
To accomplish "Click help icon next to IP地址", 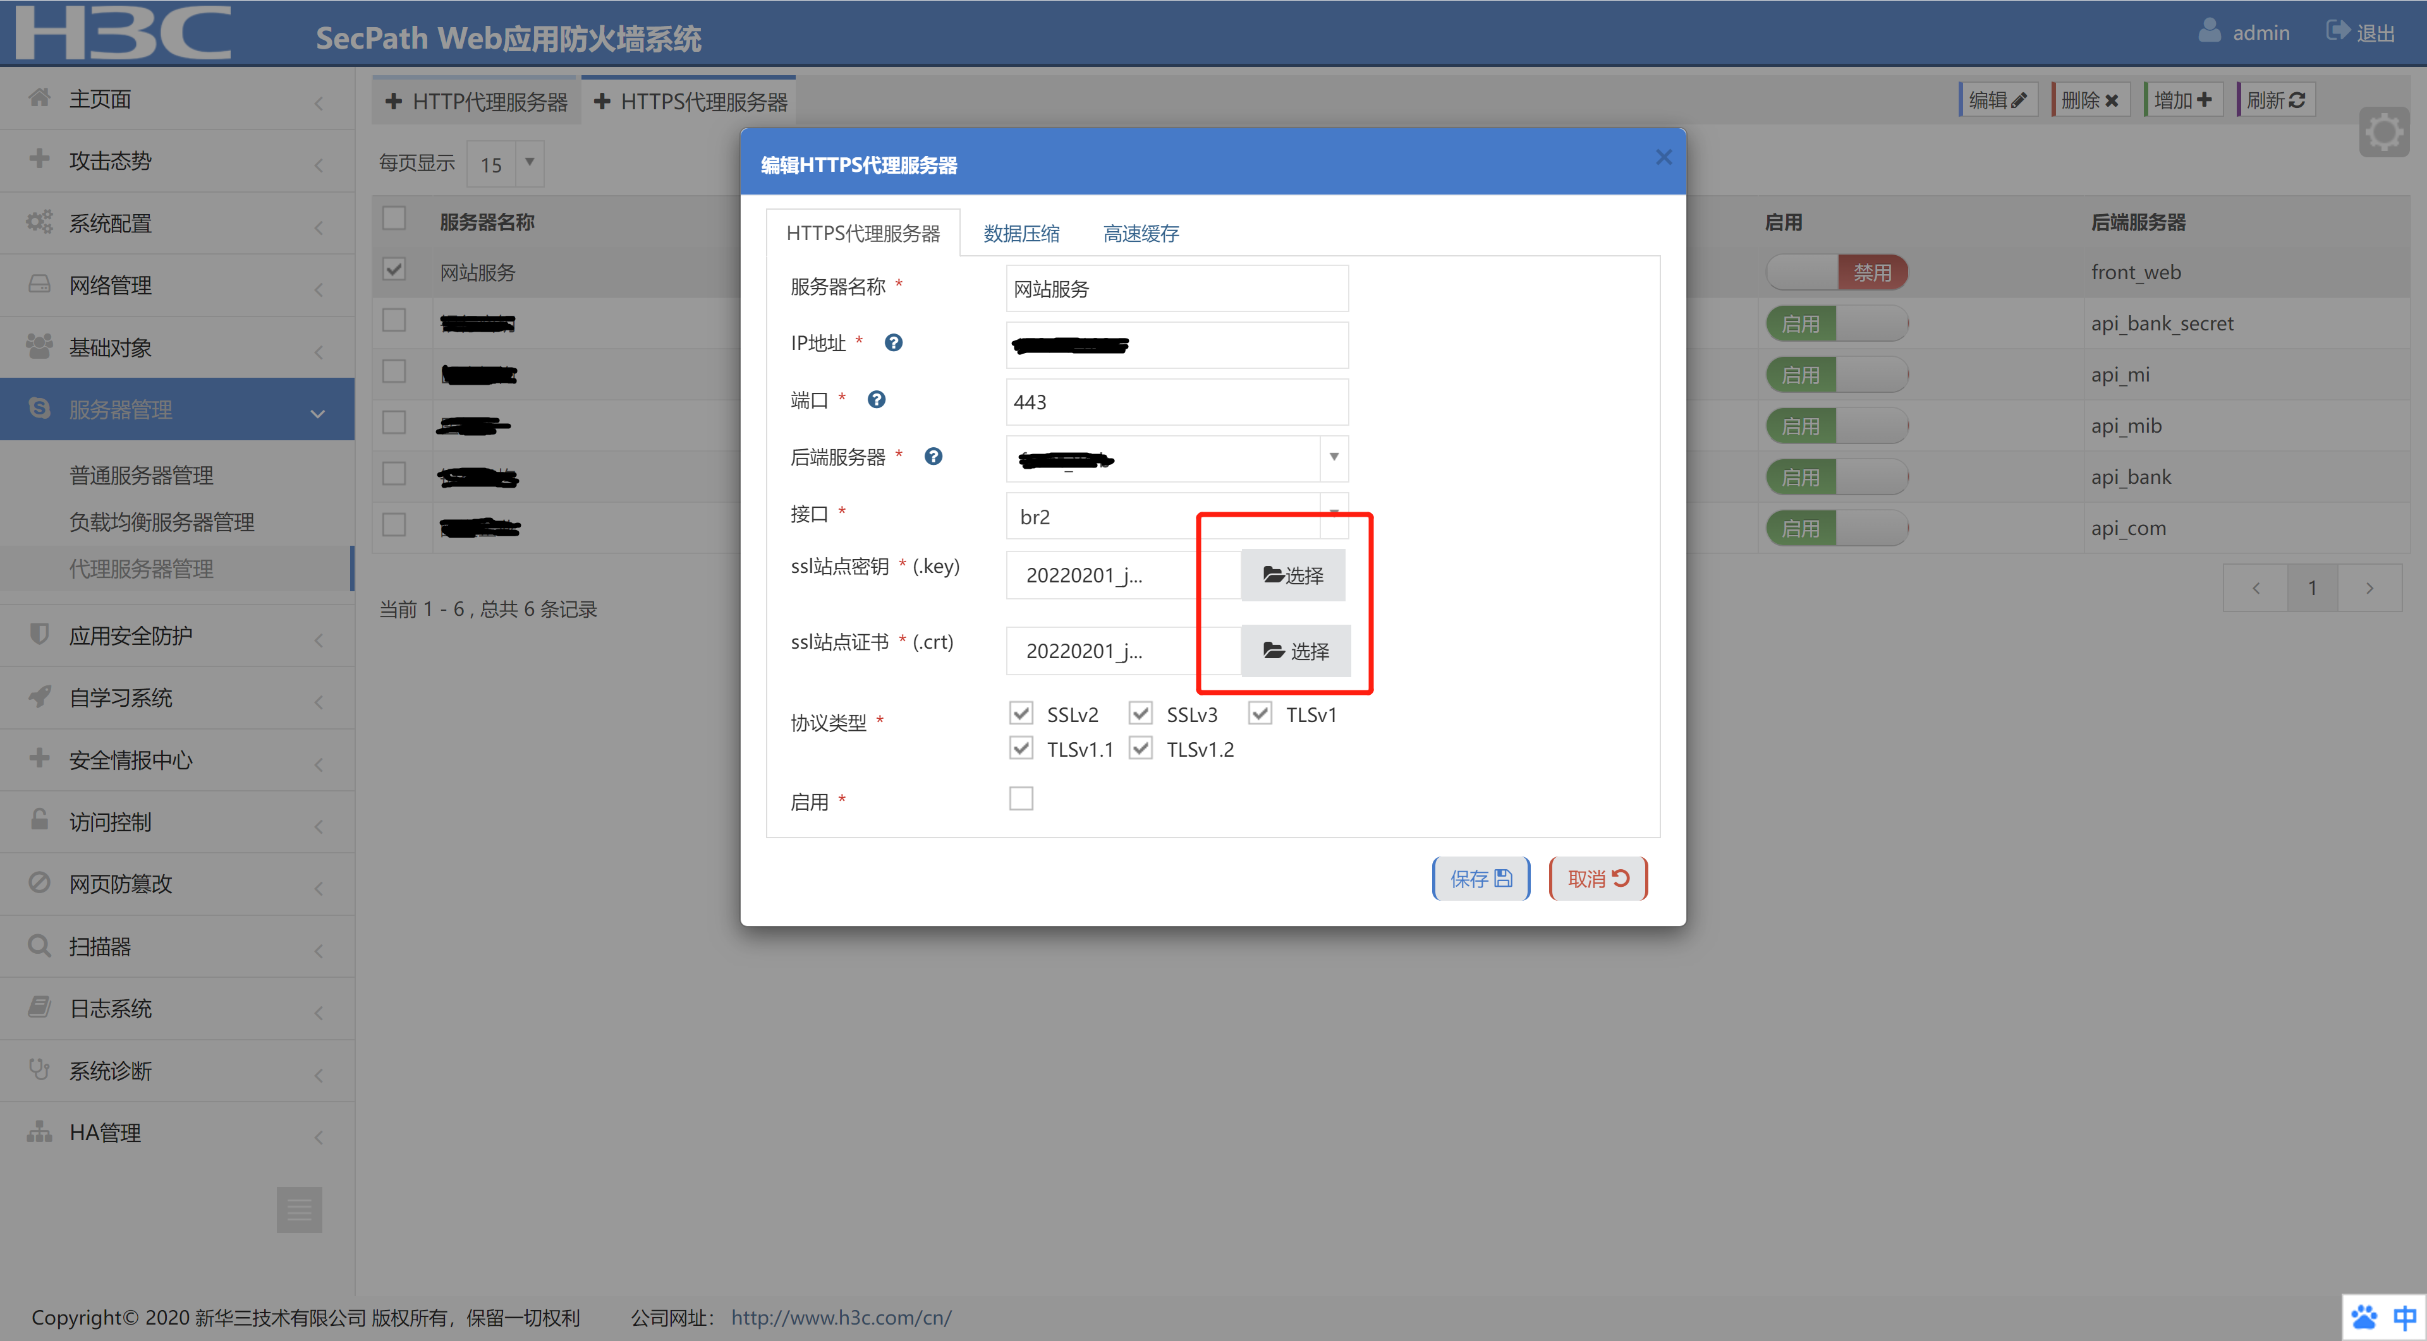I will (x=893, y=343).
